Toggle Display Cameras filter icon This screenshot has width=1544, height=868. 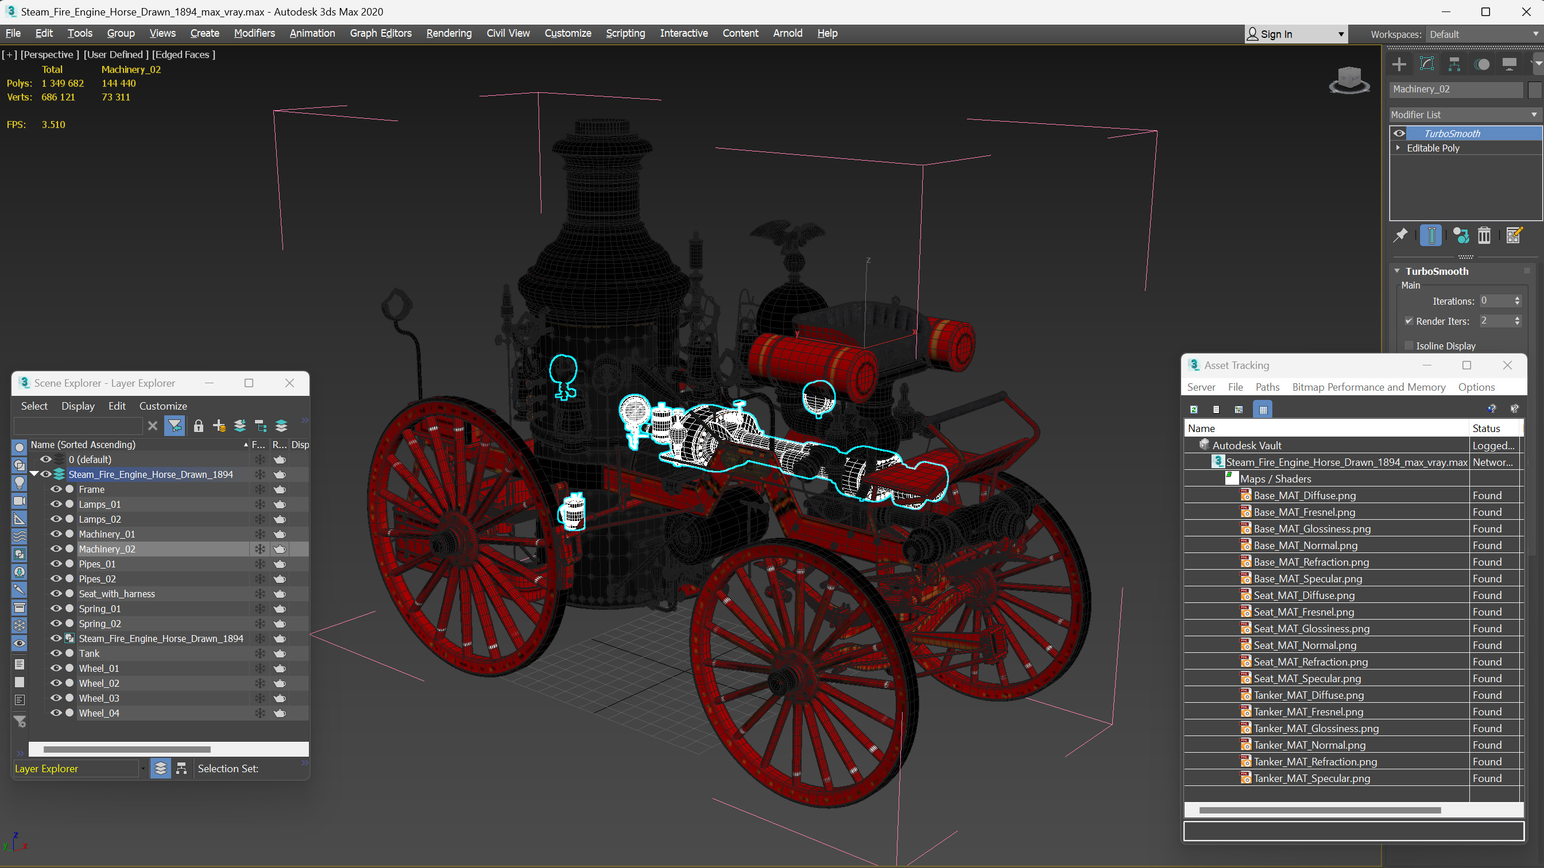click(x=19, y=501)
